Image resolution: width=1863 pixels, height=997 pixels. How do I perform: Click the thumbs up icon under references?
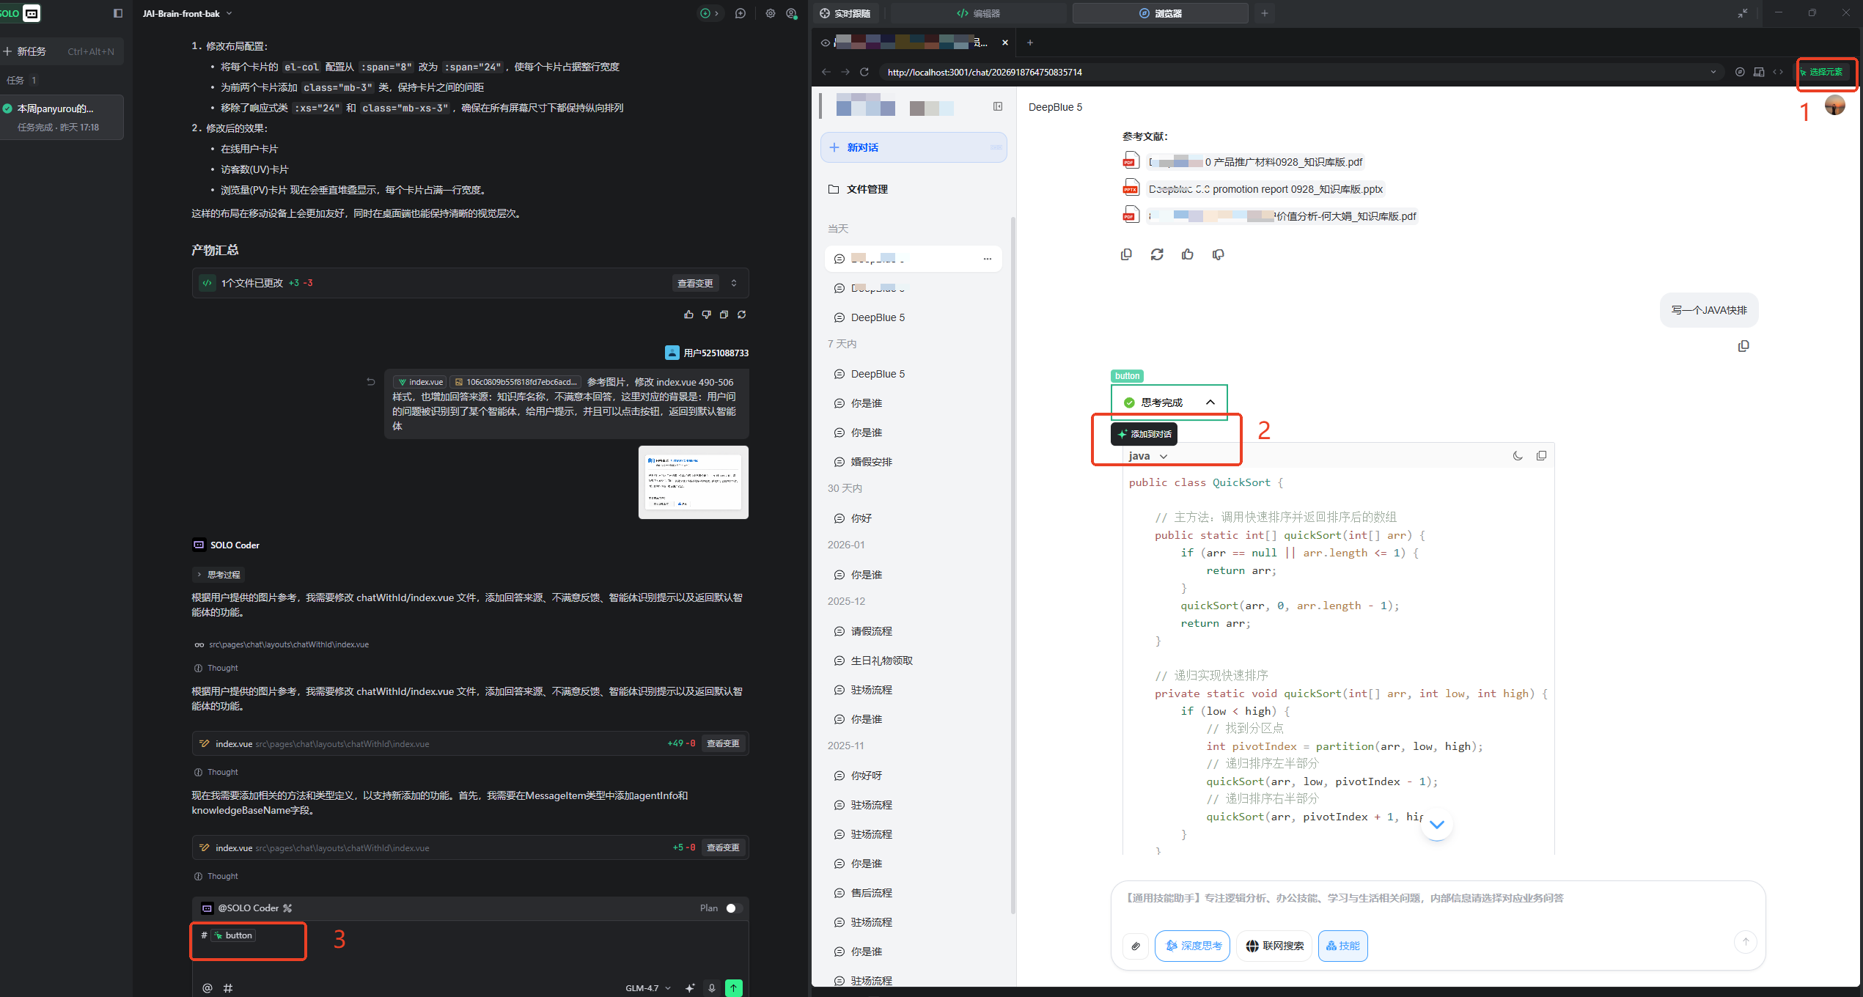(x=1187, y=254)
